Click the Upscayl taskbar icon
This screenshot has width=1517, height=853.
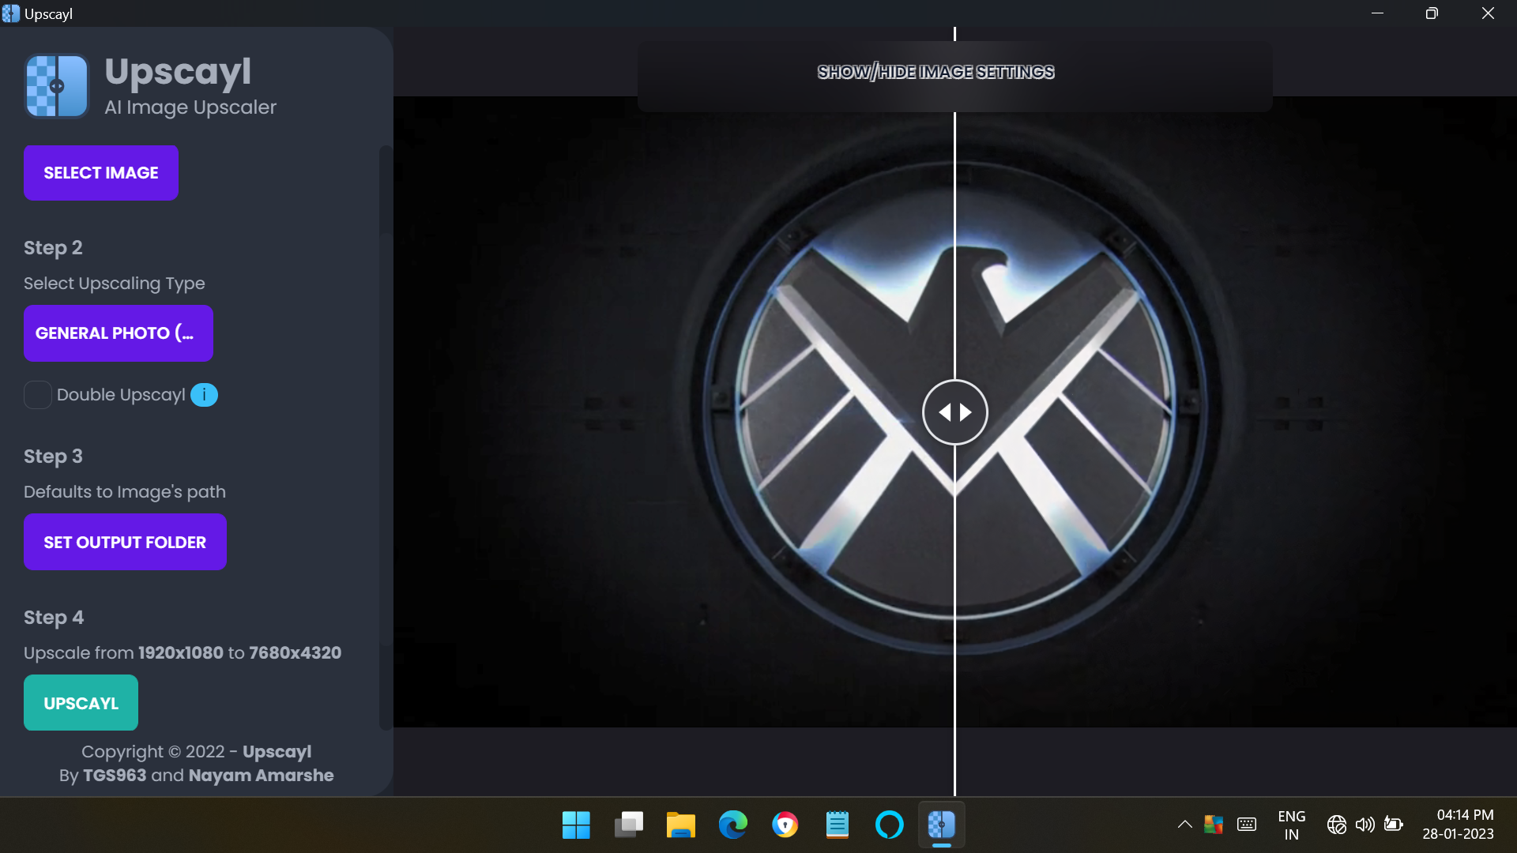click(942, 825)
